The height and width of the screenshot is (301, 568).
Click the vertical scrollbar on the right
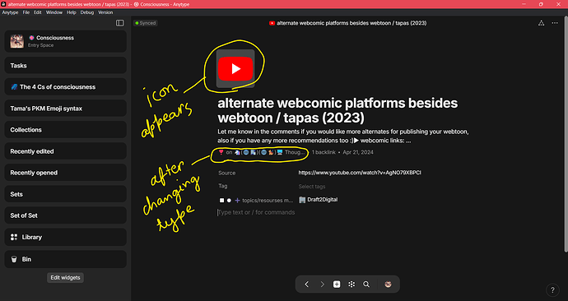tap(566, 134)
